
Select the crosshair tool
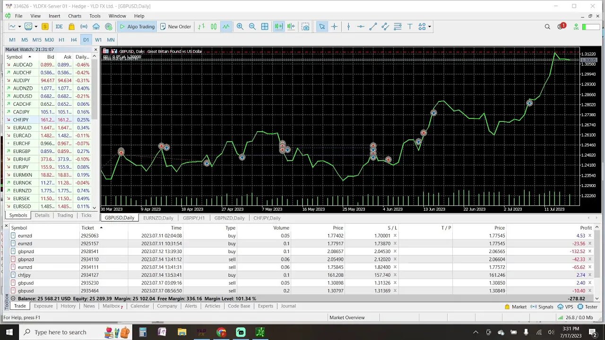coord(334,27)
